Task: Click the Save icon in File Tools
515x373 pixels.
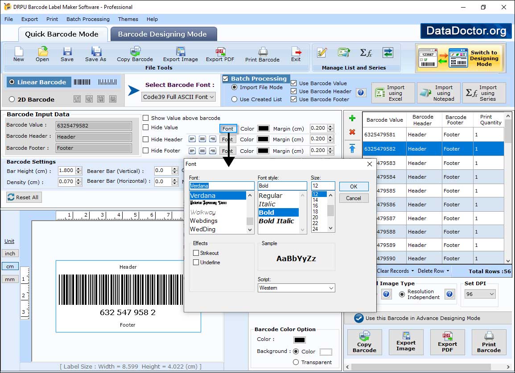Action: [x=67, y=54]
